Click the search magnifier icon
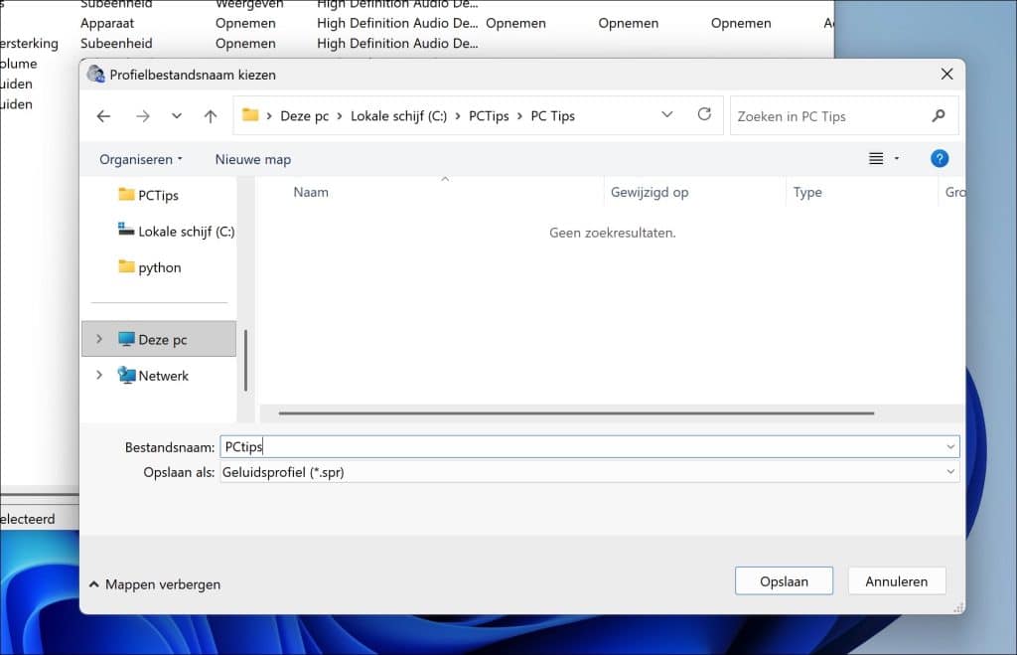1017x655 pixels. pyautogui.click(x=938, y=115)
